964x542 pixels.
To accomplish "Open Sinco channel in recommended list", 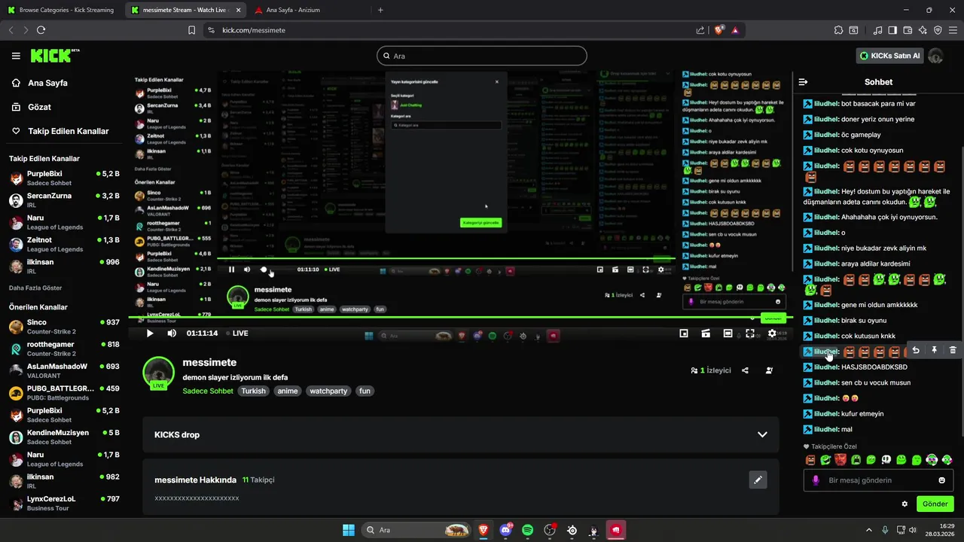I will pyautogui.click(x=64, y=327).
